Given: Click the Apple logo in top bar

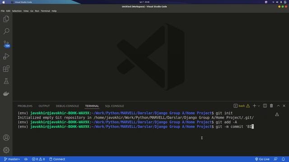Looking at the screenshot, I should point(4,2).
